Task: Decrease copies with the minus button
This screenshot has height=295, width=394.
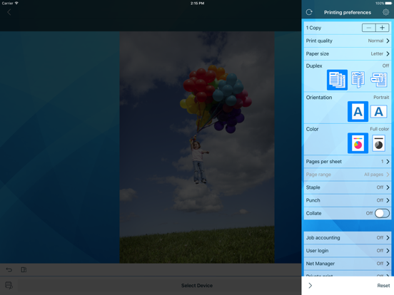Action: point(368,28)
